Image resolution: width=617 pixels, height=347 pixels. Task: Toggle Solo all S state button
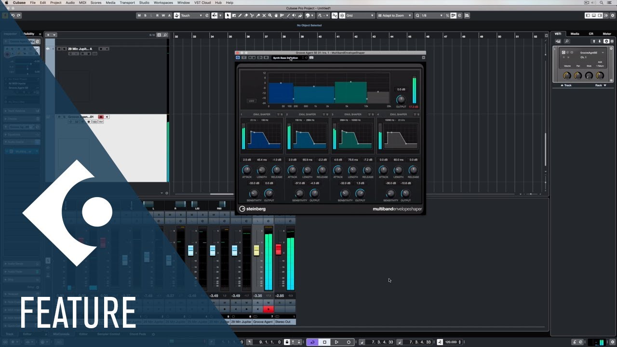tap(145, 15)
